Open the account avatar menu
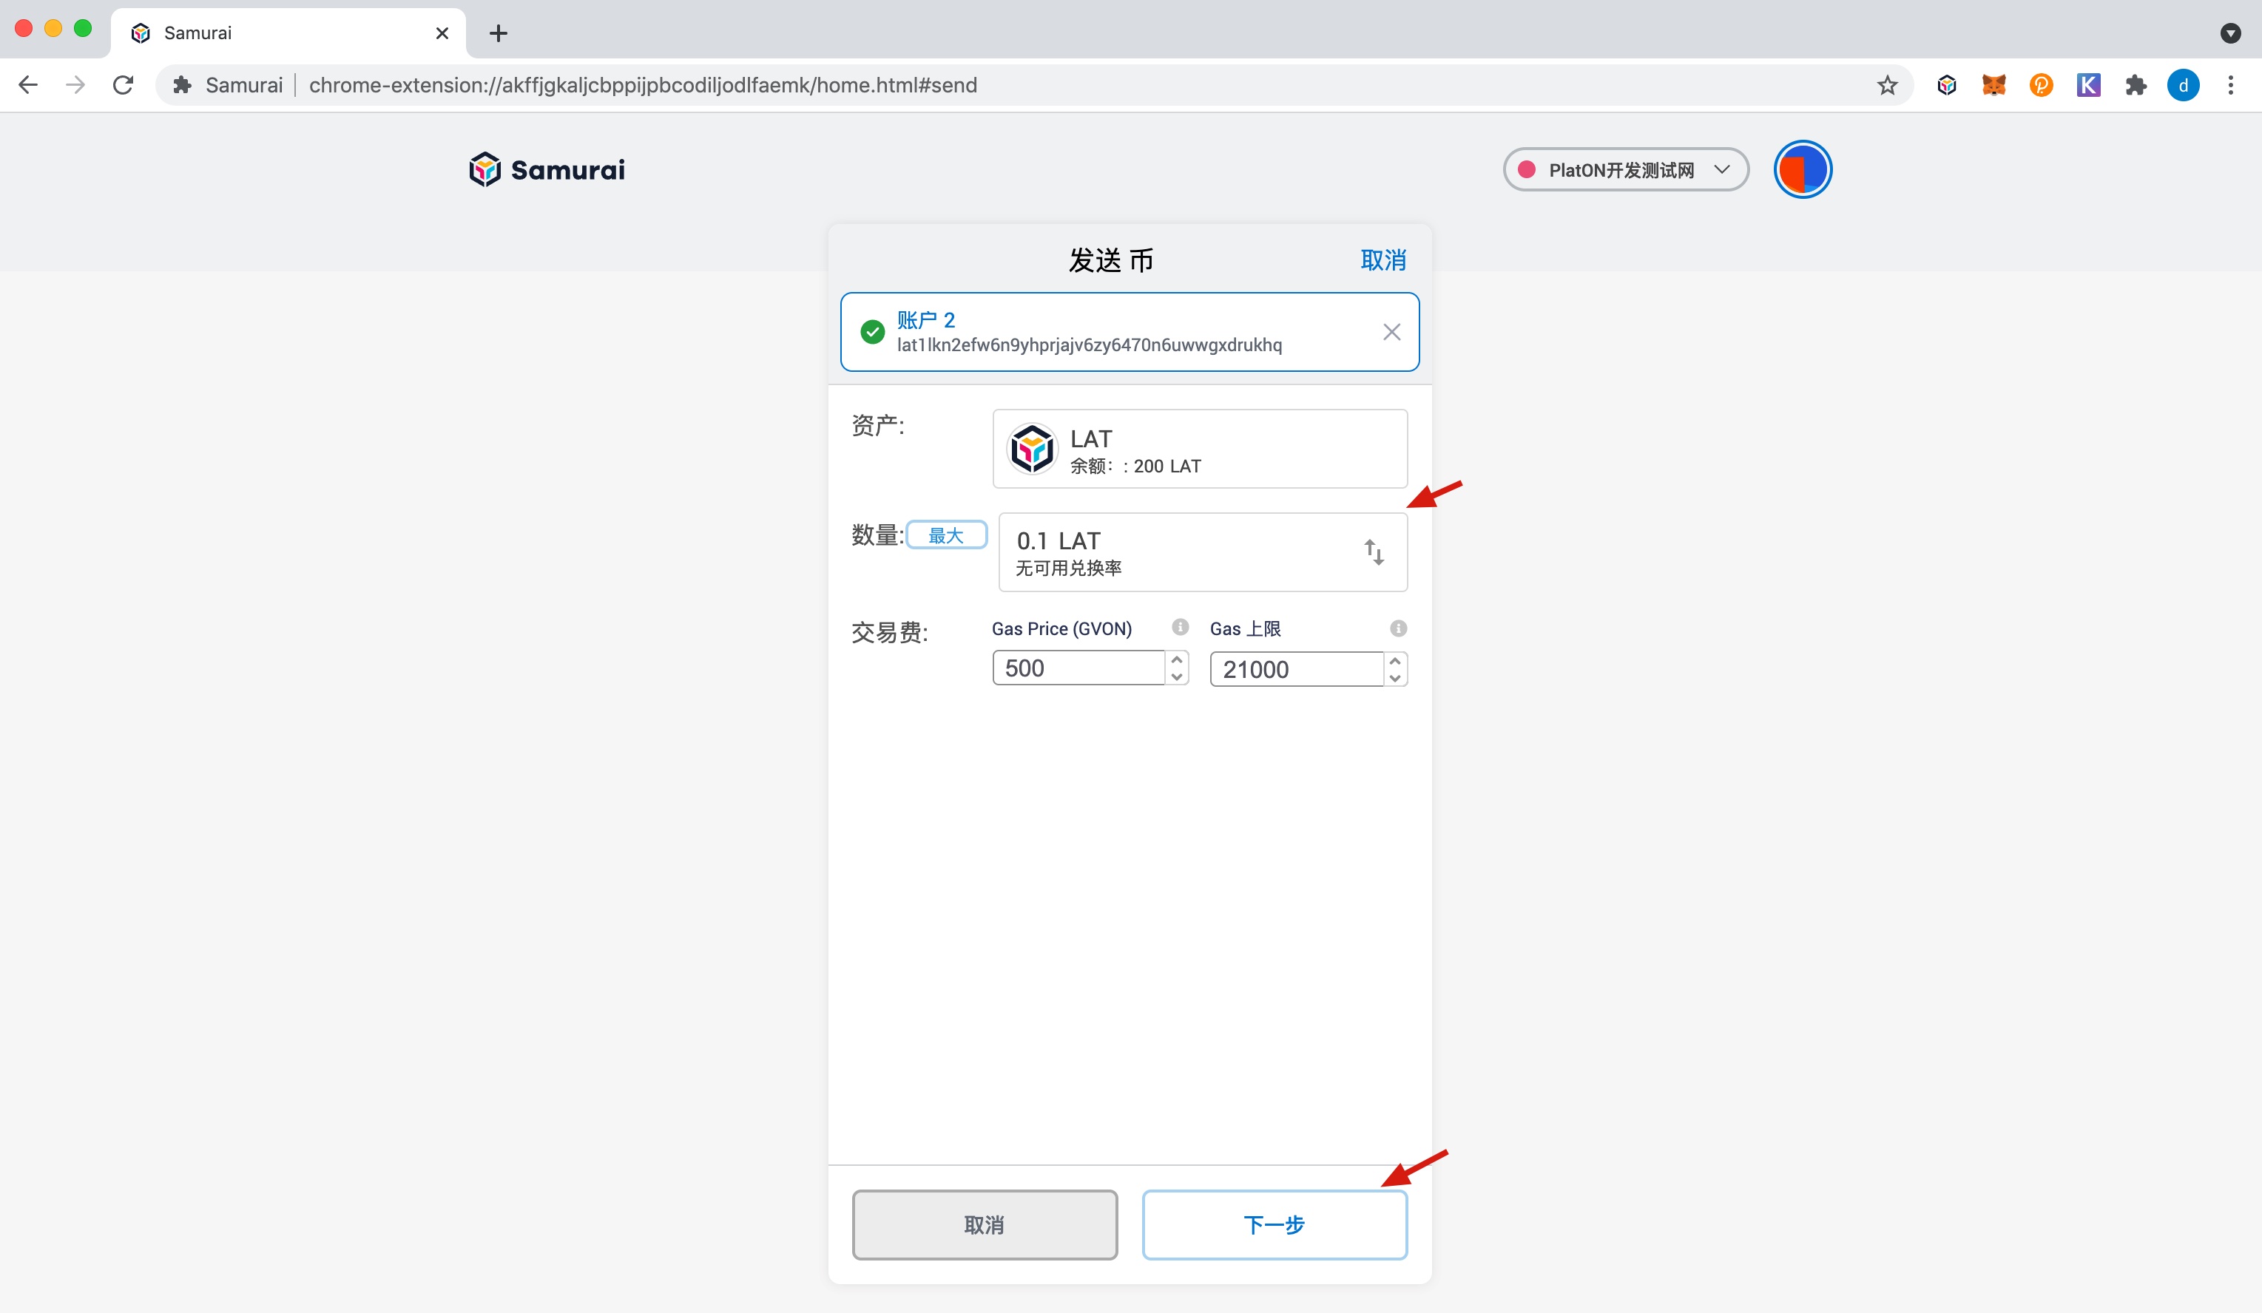The image size is (2262, 1313). point(1803,169)
